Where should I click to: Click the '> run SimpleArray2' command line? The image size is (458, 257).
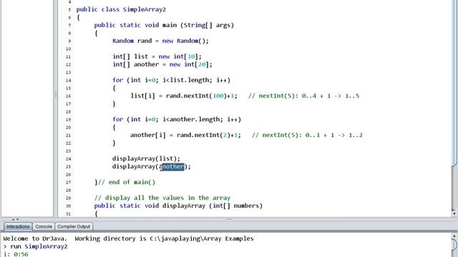coord(35,246)
